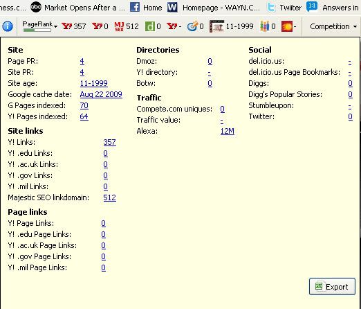Open the WAYN Homepage bookmark
361x309 pixels.
[x=214, y=8]
